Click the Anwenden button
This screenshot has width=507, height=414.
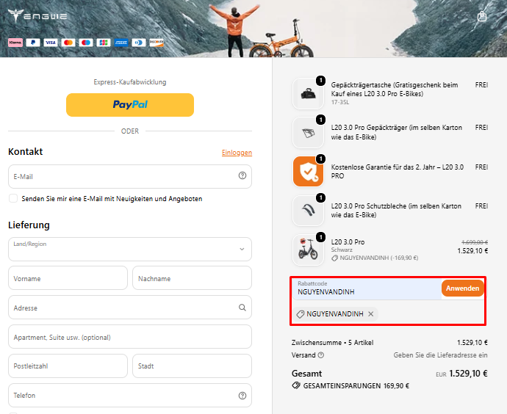[462, 288]
